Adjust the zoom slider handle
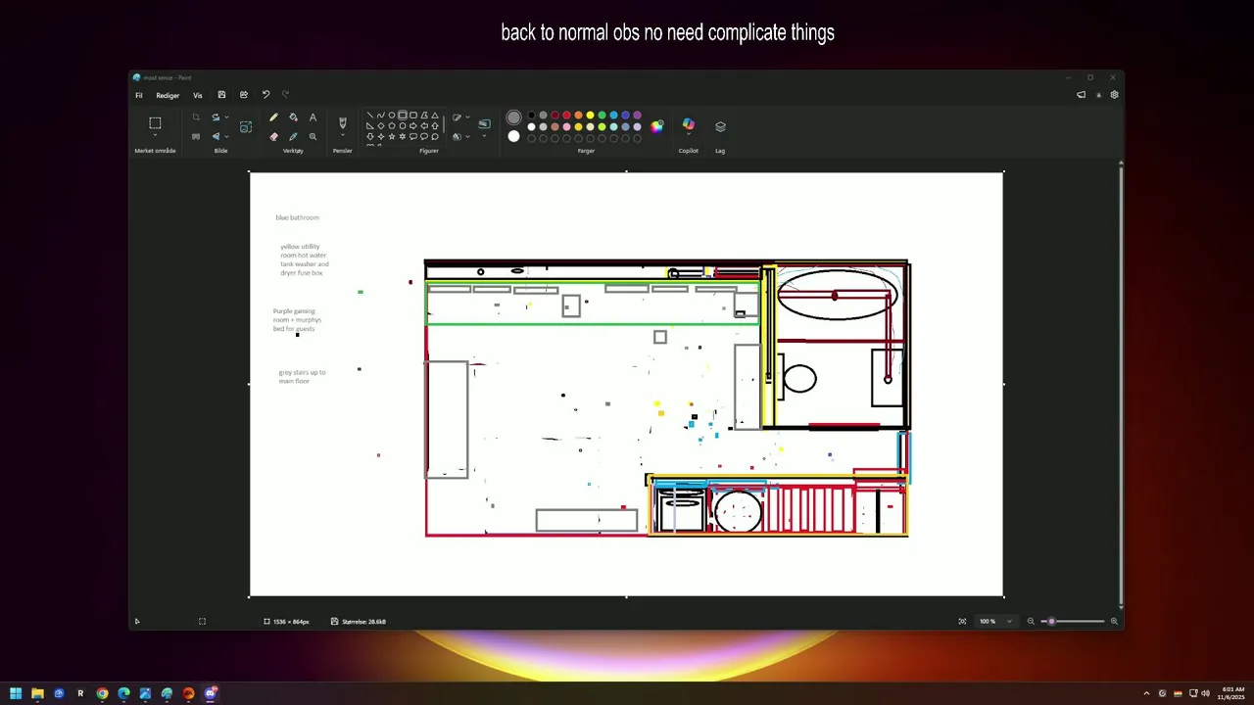This screenshot has width=1254, height=705. 1051,621
